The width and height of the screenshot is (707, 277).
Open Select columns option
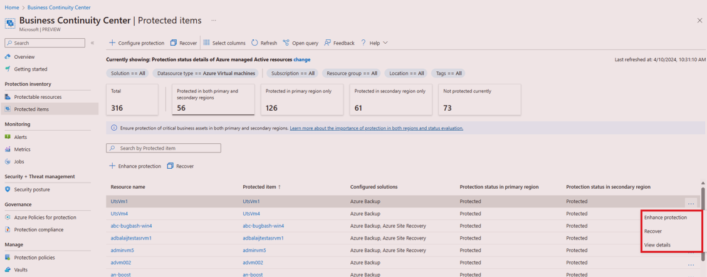point(224,43)
